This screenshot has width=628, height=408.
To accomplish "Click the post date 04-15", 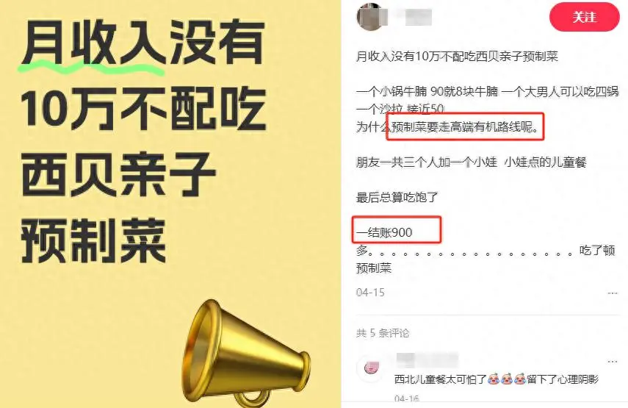I will tap(370, 293).
